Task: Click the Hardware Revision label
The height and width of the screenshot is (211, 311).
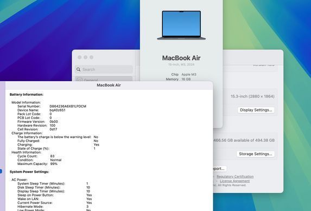Action: click(33, 126)
